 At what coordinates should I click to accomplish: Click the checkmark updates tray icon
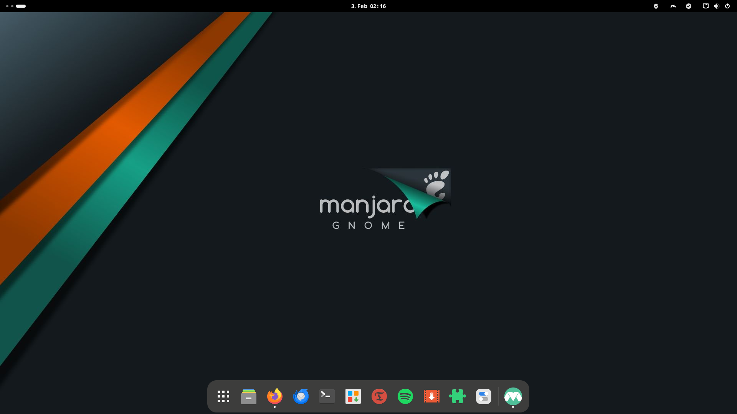689,6
